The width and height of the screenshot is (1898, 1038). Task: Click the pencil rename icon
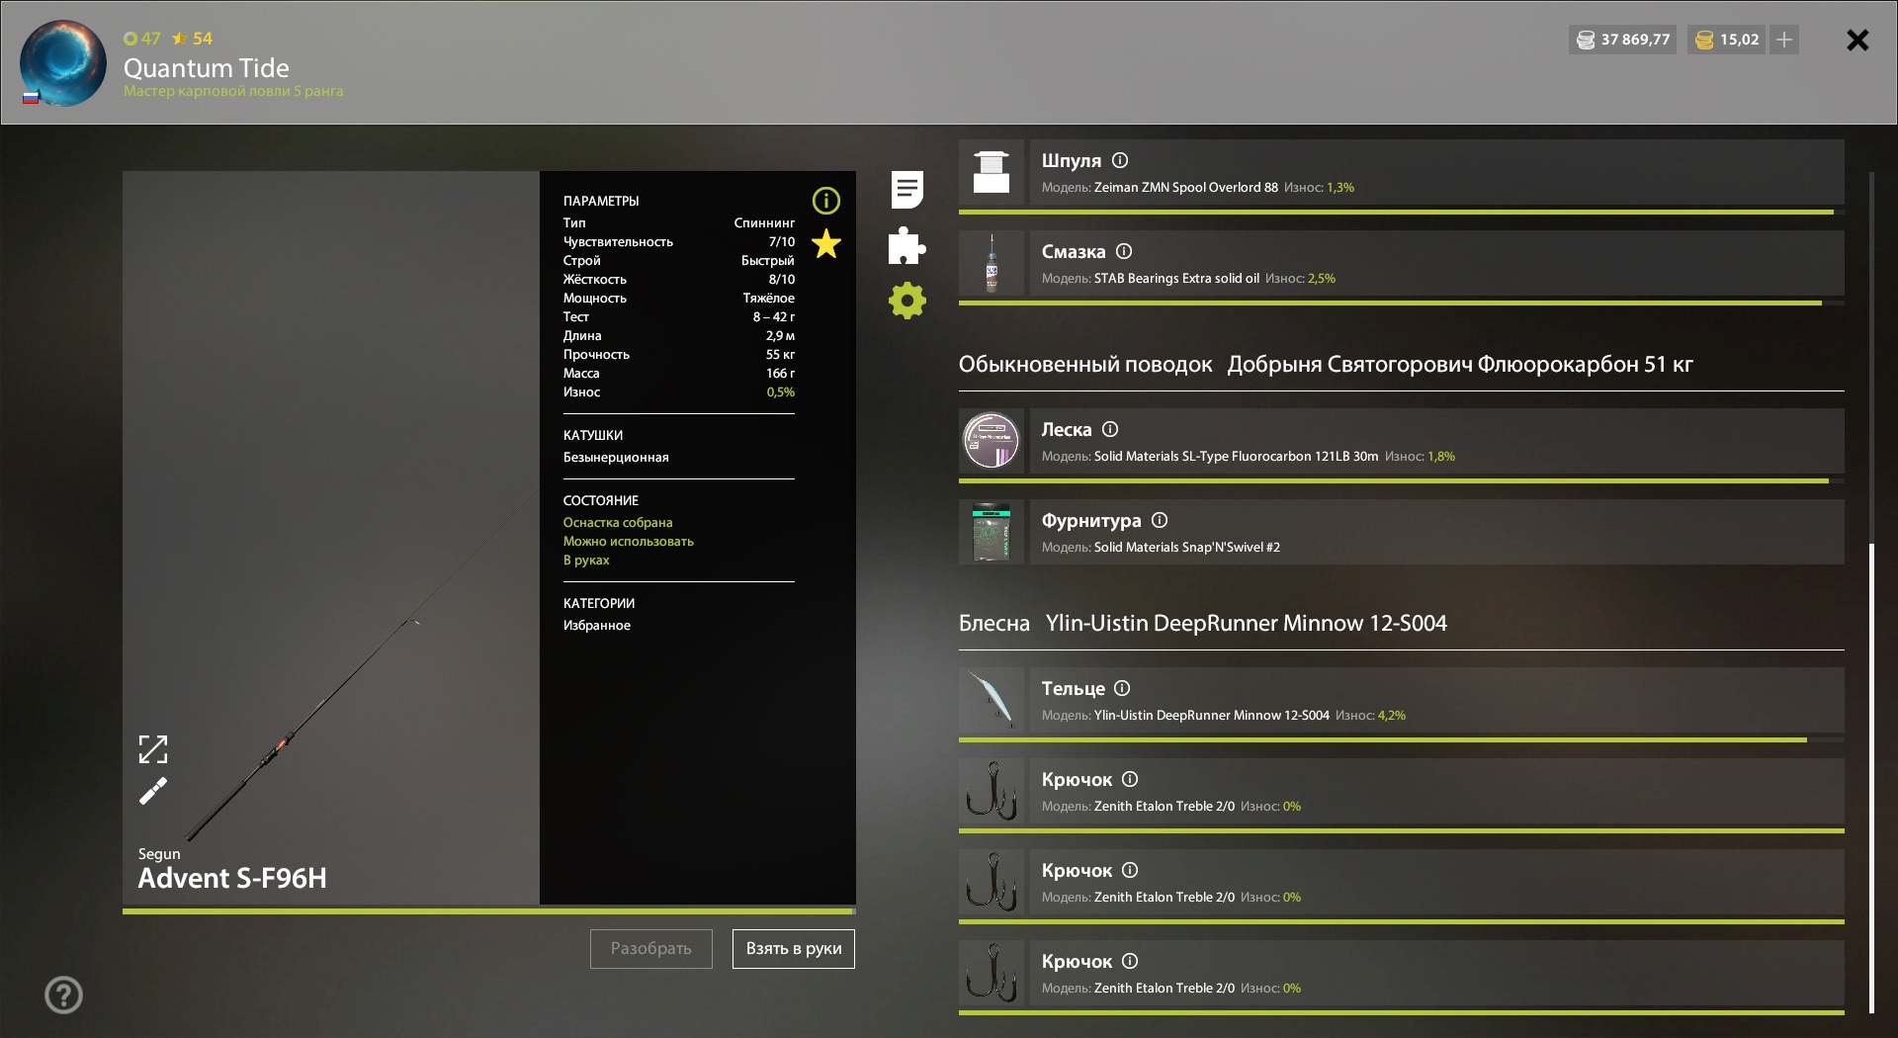(x=153, y=791)
